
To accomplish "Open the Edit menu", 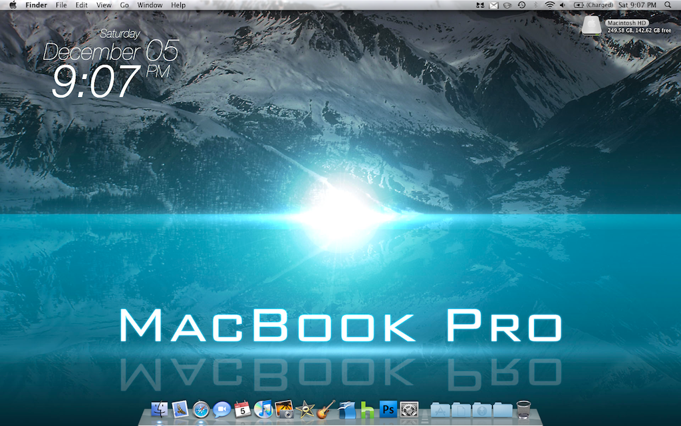I will 81,5.
